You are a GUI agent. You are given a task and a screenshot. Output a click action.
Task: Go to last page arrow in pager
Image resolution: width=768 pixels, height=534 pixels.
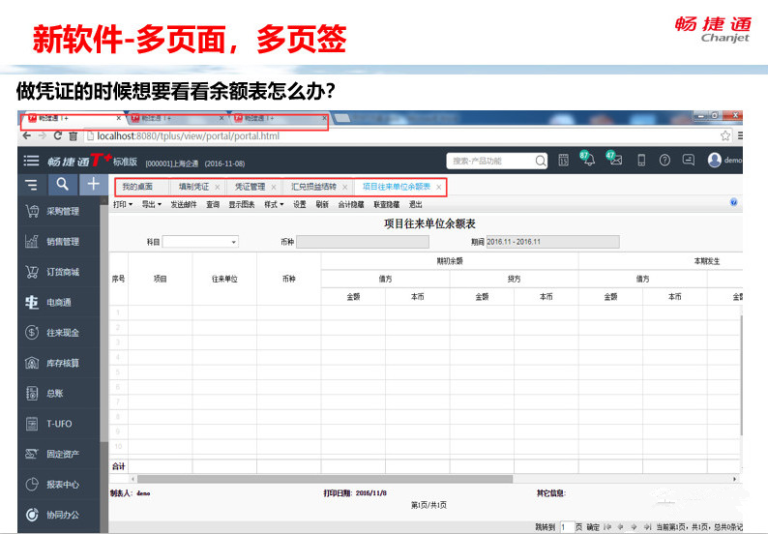(x=647, y=527)
